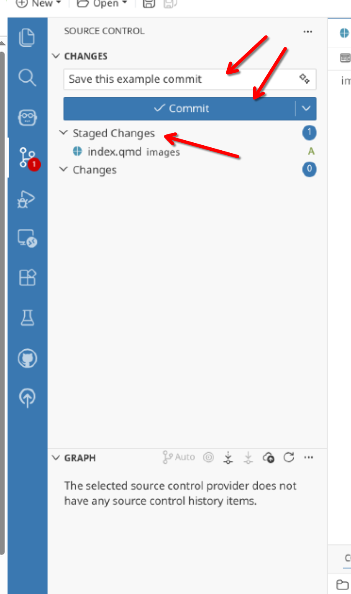Collapse the Changes list chevron
The image size is (351, 594).
point(64,170)
